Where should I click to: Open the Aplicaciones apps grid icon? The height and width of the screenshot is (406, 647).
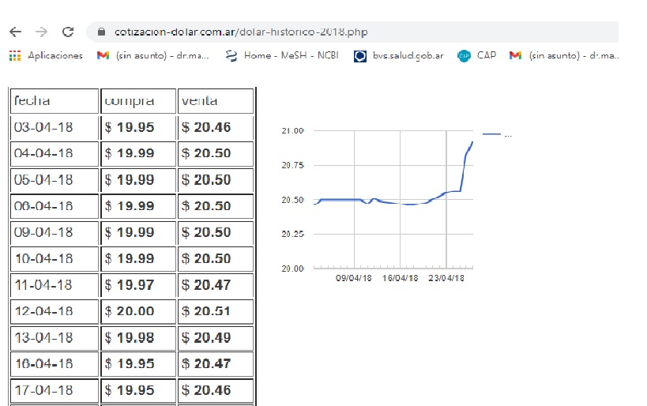14,55
